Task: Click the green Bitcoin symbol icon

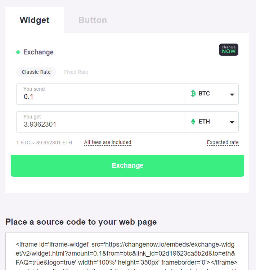Action: (193, 94)
